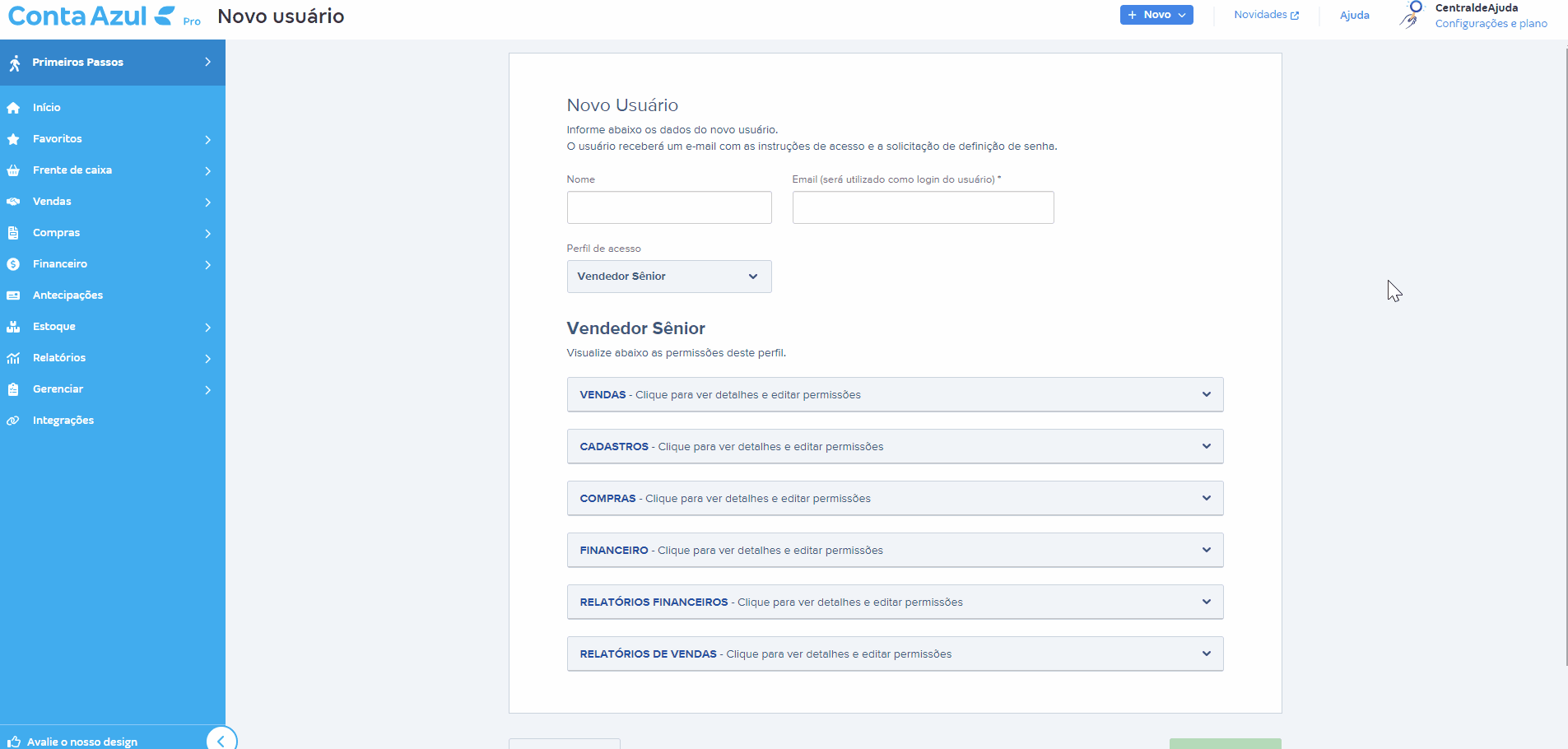Viewport: 1568px width, 749px height.
Task: Collapse sidebar with round arrow button
Action: 221,740
